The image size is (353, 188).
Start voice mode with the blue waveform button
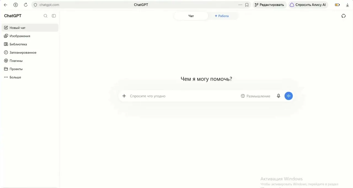pos(288,96)
